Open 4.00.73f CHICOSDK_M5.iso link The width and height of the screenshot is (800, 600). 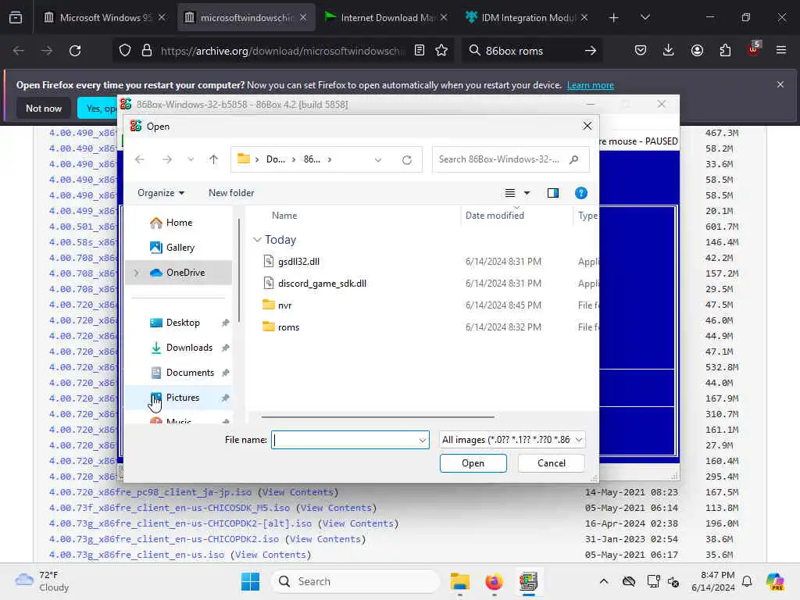(170, 508)
